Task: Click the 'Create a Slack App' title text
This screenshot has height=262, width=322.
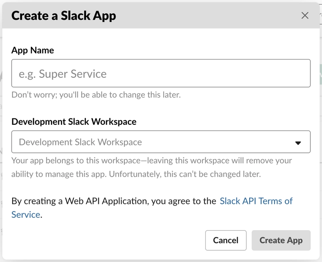Action: [x=64, y=16]
